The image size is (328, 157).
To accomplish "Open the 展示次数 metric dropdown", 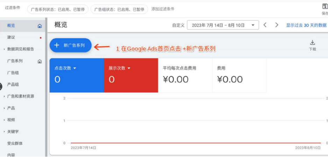I will 129,68.
